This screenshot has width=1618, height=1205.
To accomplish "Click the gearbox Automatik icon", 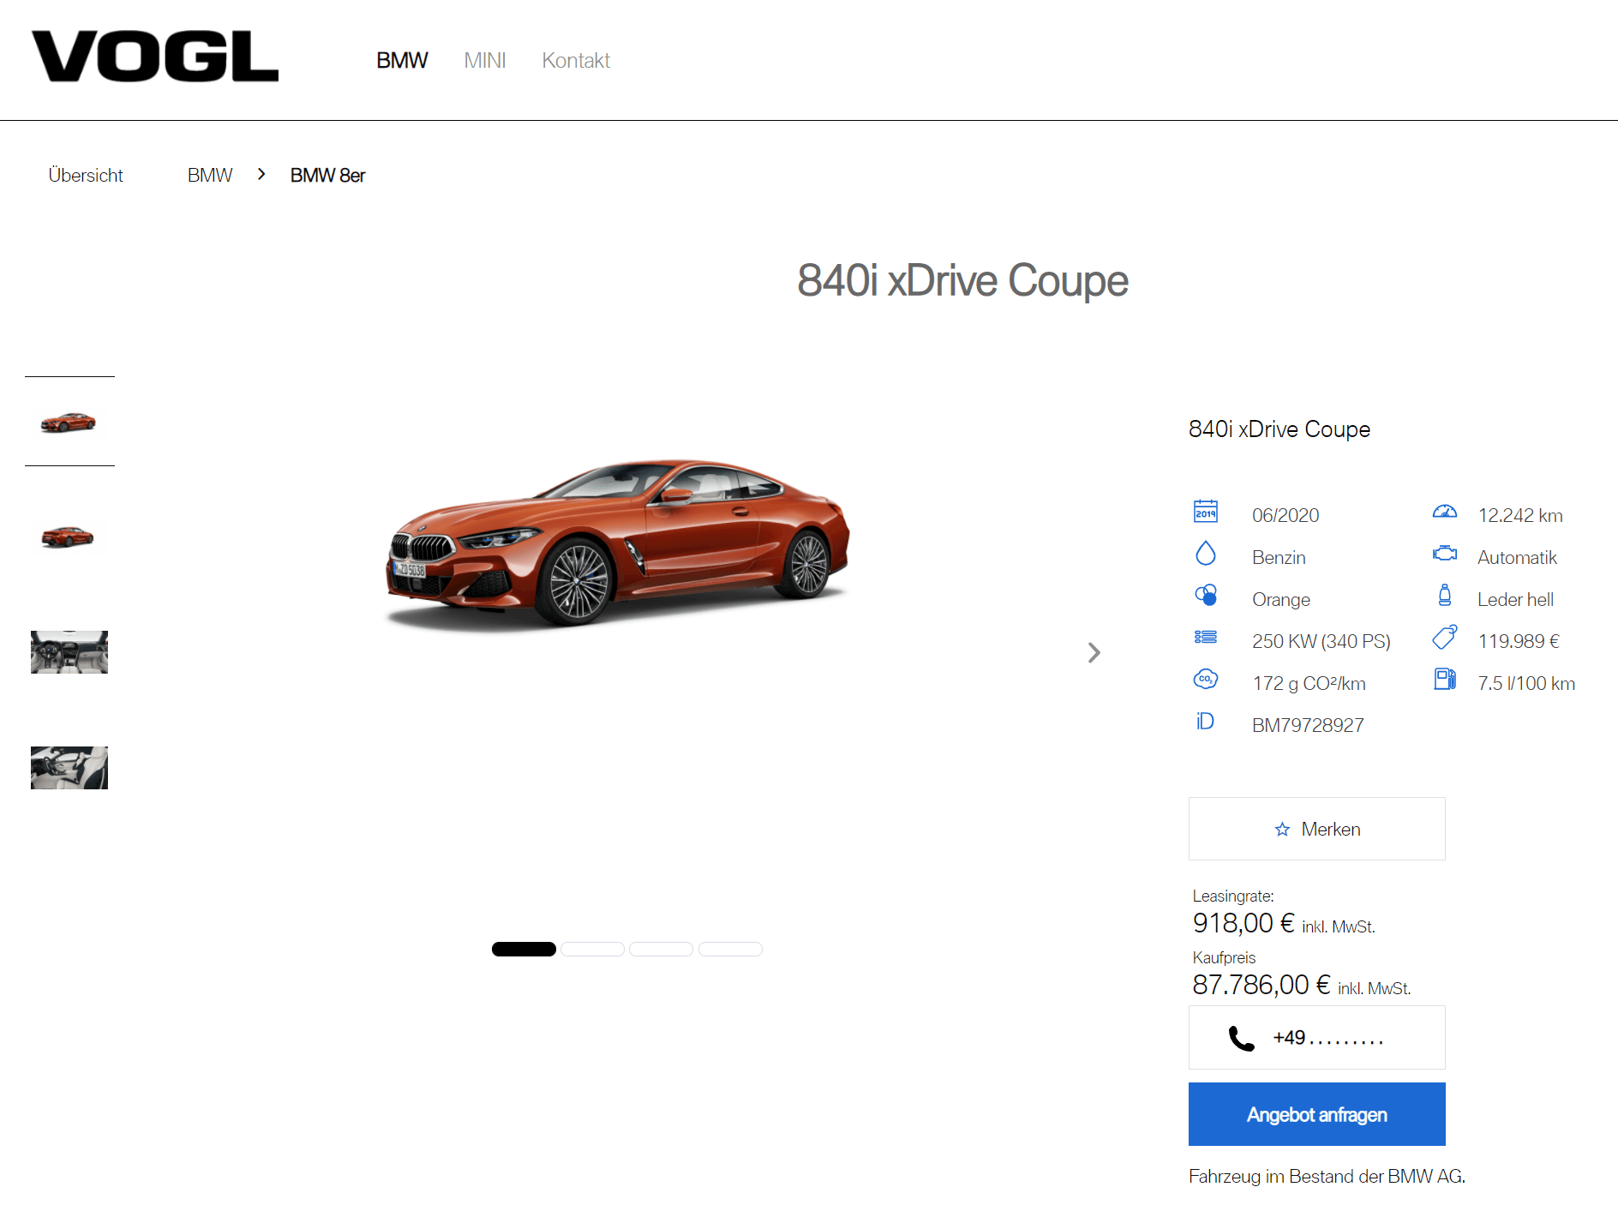I will (x=1445, y=553).
